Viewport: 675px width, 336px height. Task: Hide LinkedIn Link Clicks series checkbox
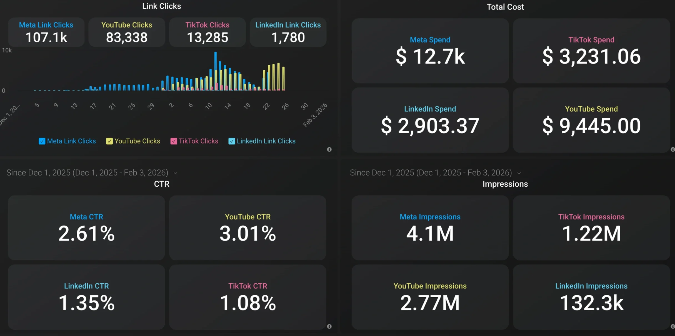click(231, 141)
